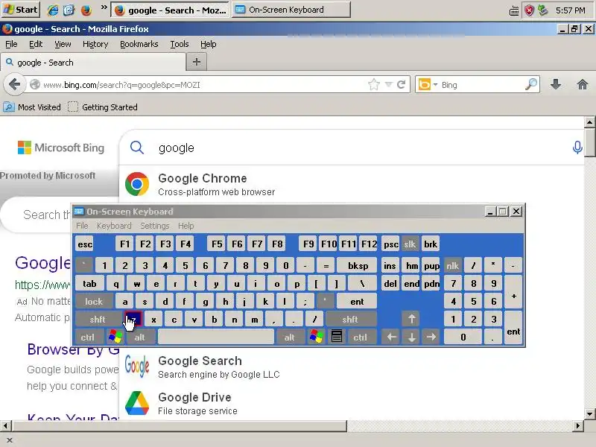Click the Google Drive logo suggestion

click(x=137, y=403)
